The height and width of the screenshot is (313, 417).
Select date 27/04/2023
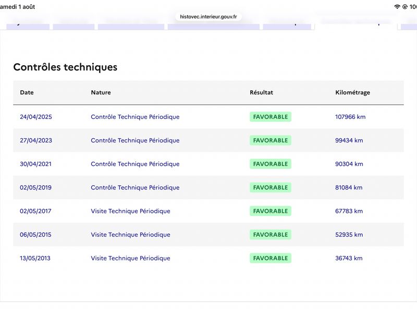point(36,140)
